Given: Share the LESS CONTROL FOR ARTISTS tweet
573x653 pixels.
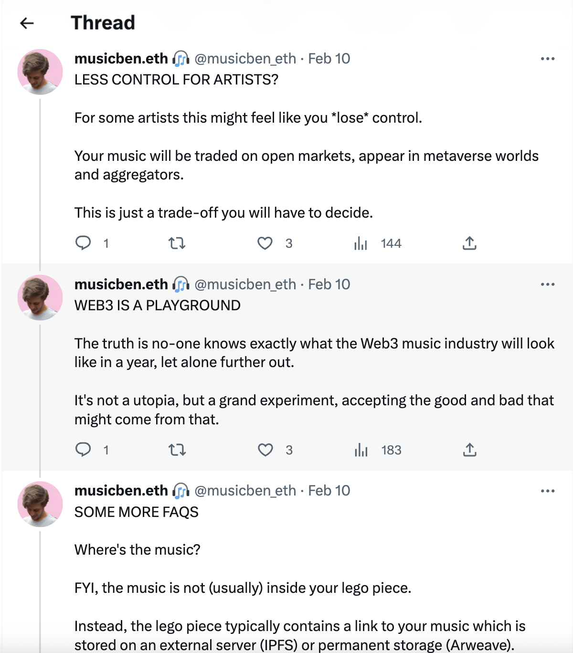Looking at the screenshot, I should [x=469, y=243].
